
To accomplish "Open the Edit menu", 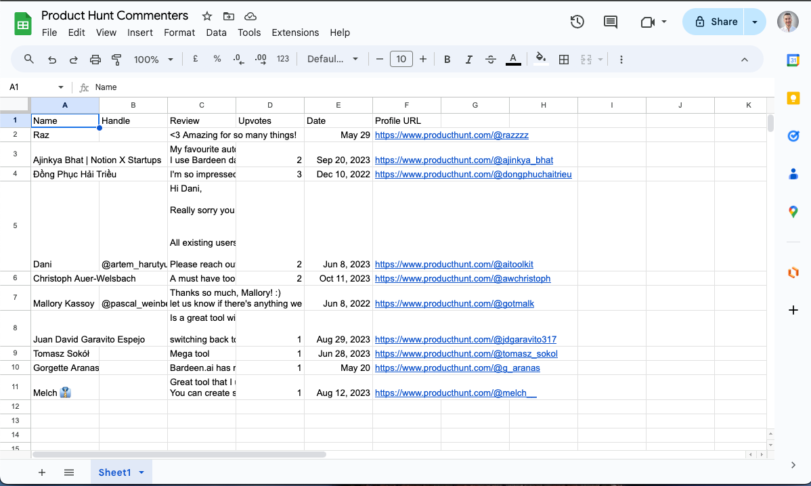I will 76,32.
